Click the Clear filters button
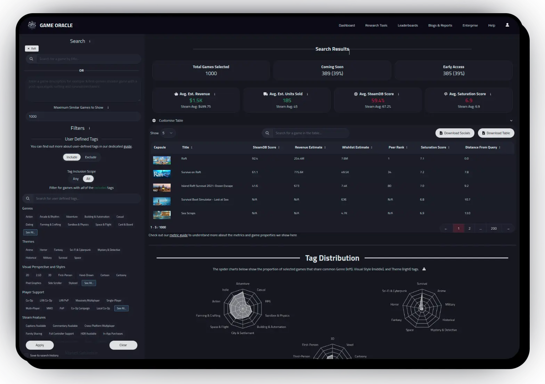 pos(123,345)
